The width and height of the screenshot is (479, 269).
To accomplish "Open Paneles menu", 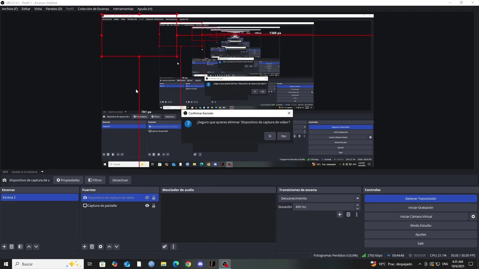I will [54, 9].
